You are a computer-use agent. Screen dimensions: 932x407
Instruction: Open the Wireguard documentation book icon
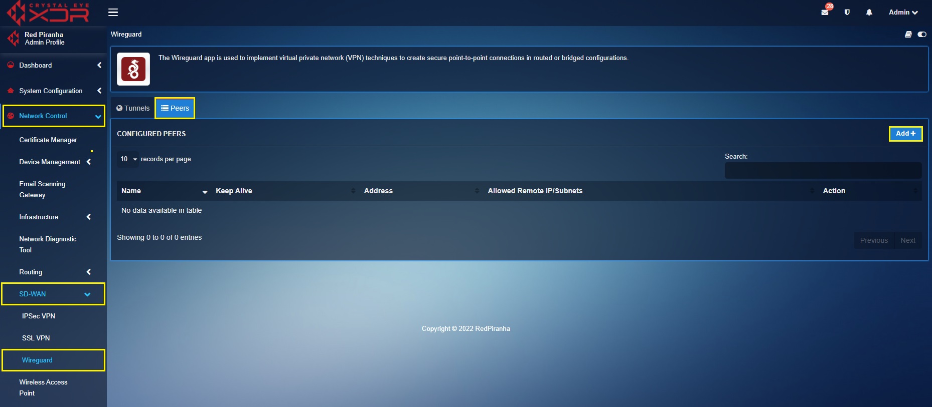[x=908, y=35]
